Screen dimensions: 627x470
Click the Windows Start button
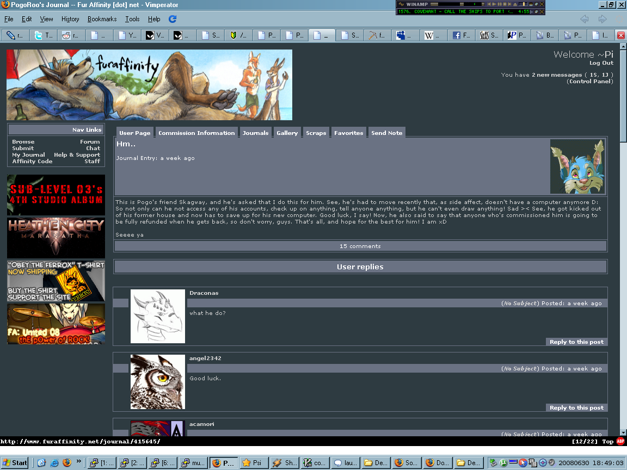point(15,463)
